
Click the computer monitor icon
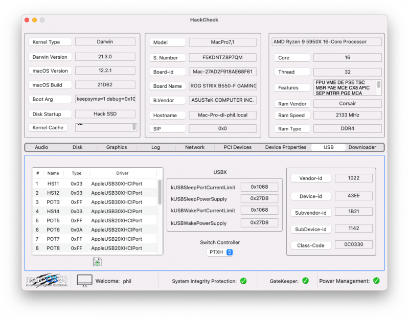pyautogui.click(x=84, y=281)
